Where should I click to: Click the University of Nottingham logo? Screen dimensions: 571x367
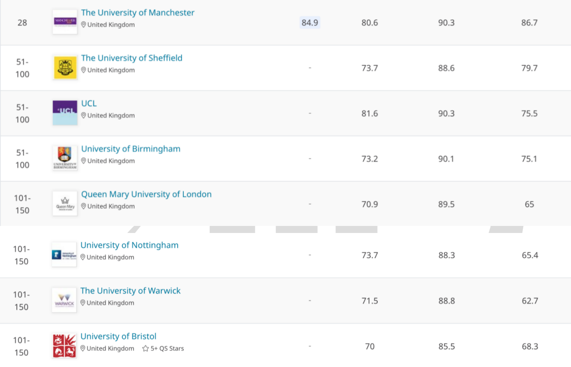(x=64, y=255)
